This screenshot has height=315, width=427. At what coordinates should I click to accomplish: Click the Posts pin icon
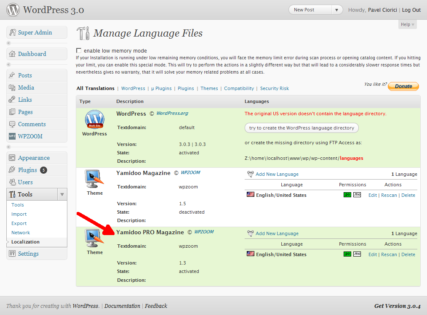(x=12, y=75)
